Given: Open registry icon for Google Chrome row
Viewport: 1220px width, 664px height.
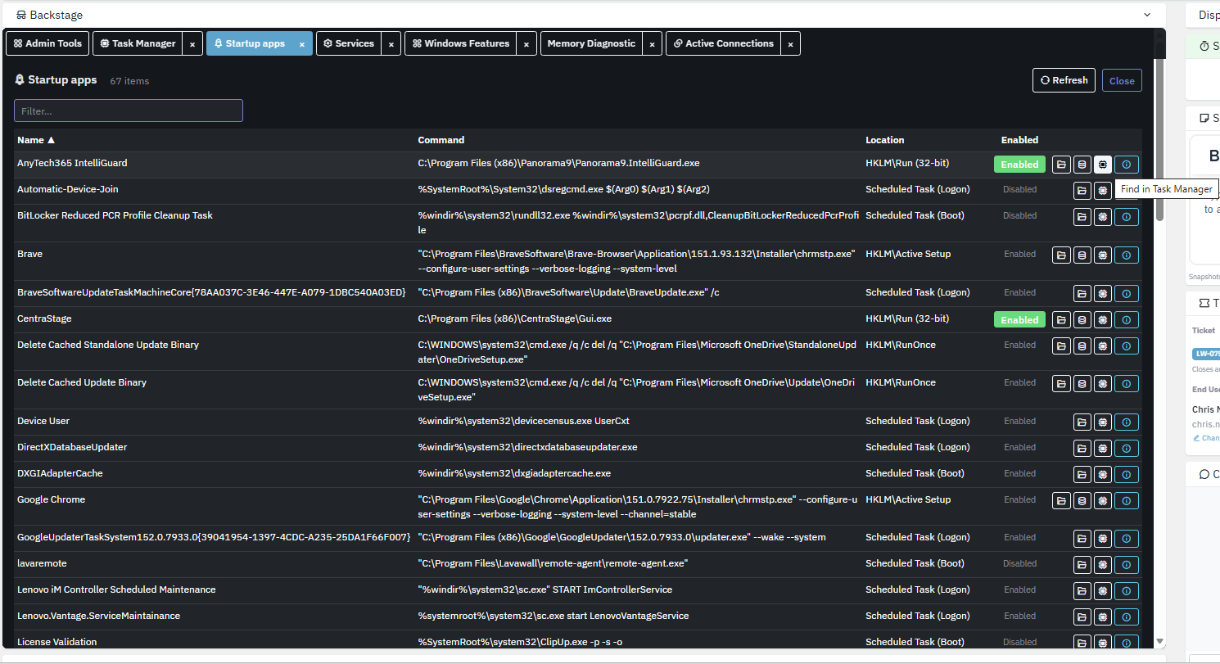Looking at the screenshot, I should 1082,500.
